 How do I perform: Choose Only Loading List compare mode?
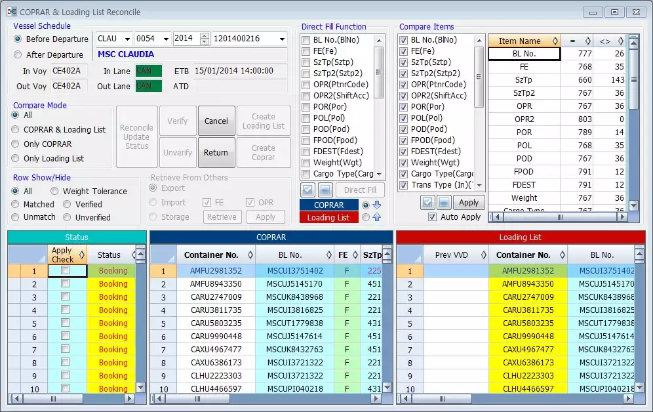point(16,158)
